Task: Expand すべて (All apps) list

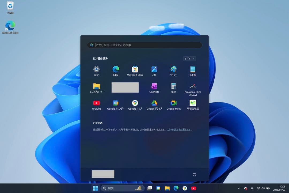Action: (189, 58)
